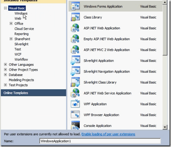Expand the SharePoint node
The image size is (171, 147).
[x=11, y=39]
